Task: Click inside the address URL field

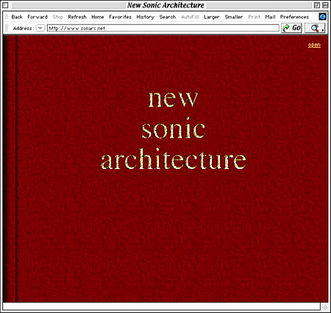Action: tap(163, 28)
